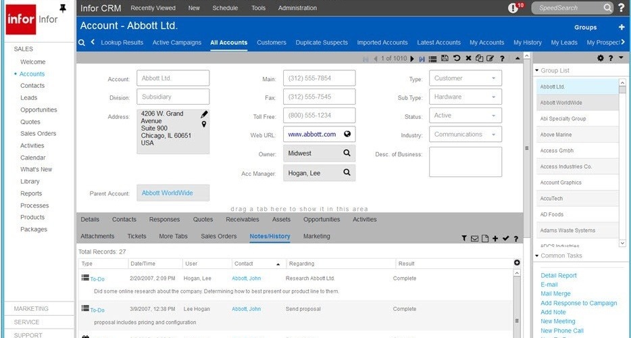Go to the next record arrow
Image resolution: width=631 pixels, height=338 pixels.
(x=412, y=59)
